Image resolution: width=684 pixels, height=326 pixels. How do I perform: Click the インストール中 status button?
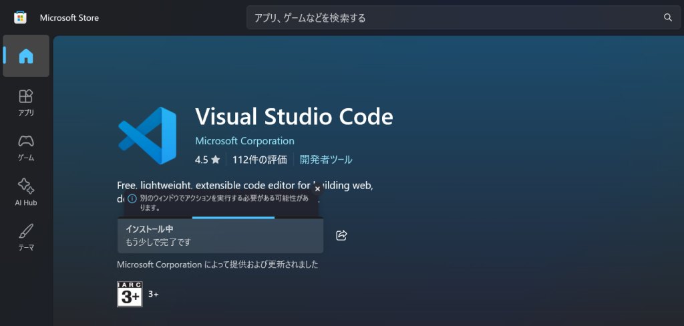coord(220,236)
